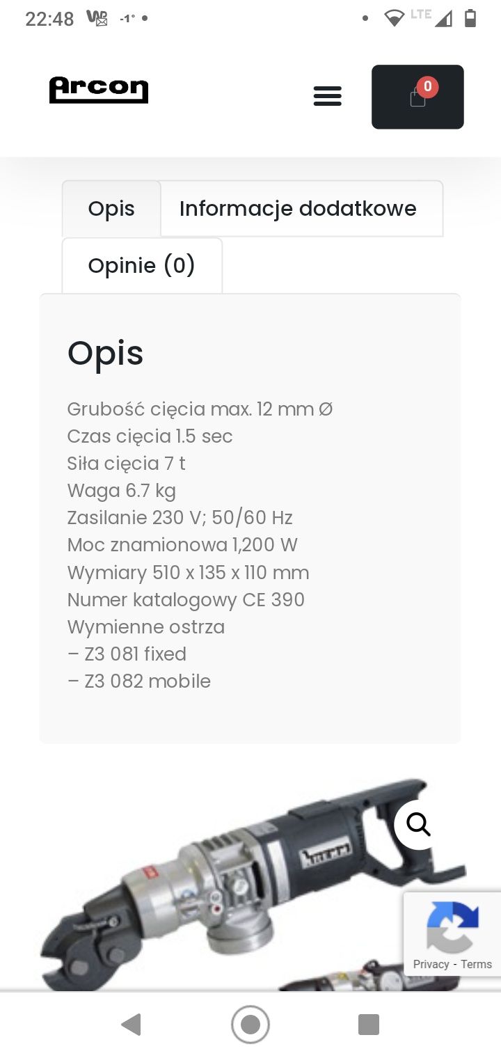The height and width of the screenshot is (1058, 501).
Task: Tap the battery status icon
Action: point(470,18)
